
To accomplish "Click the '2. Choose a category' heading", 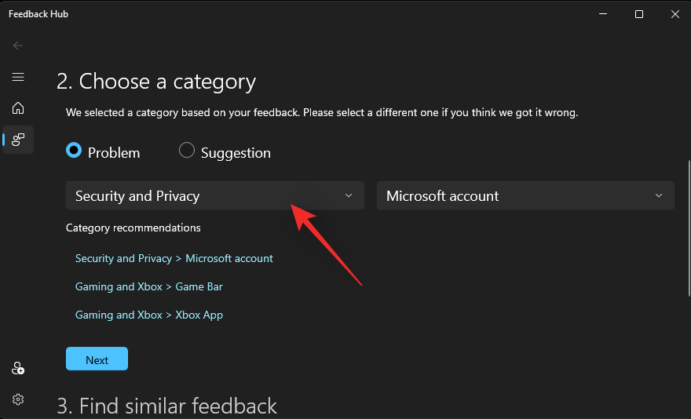I will (x=156, y=82).
